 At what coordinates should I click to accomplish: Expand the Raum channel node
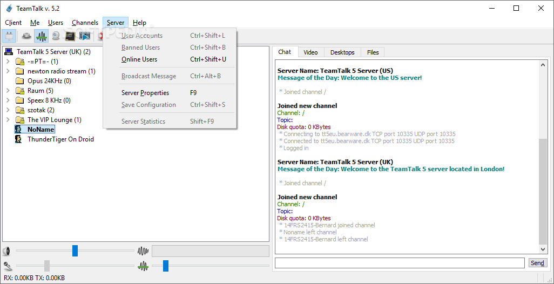8,90
